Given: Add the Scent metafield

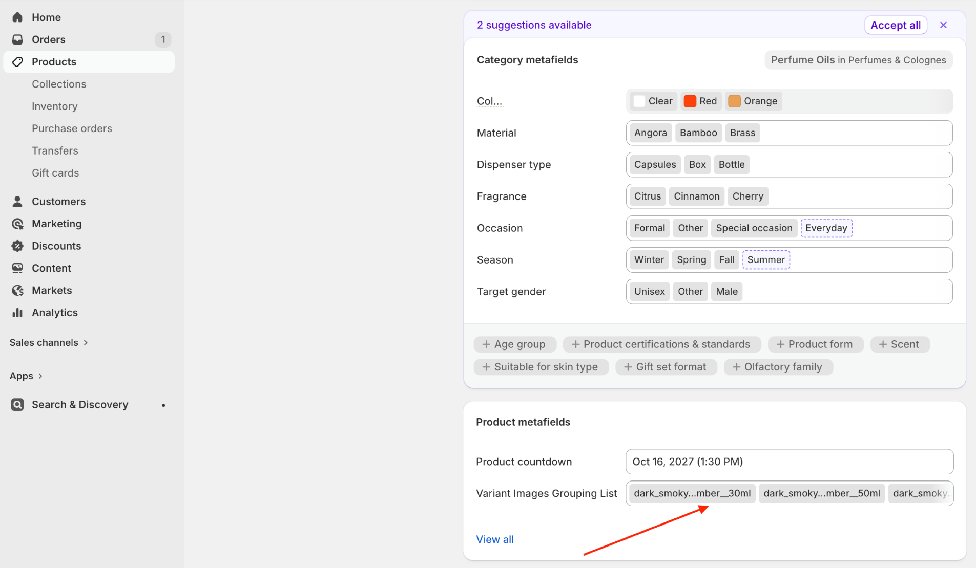Looking at the screenshot, I should (x=899, y=344).
